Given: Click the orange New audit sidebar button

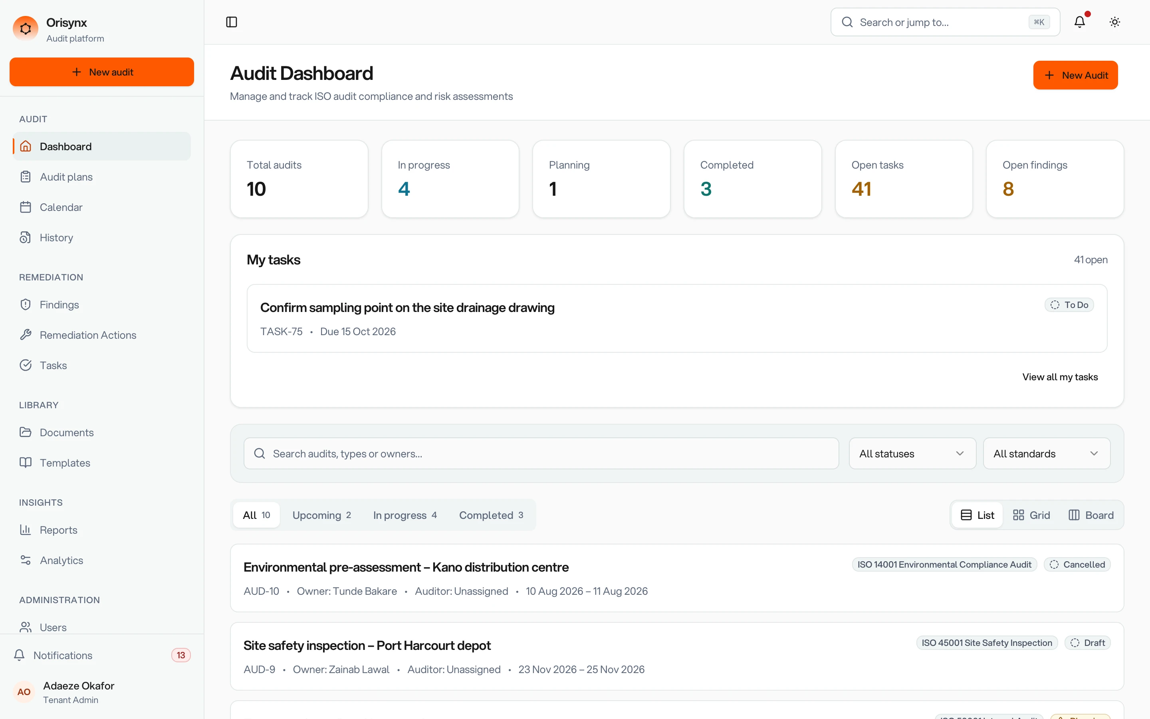Looking at the screenshot, I should tap(102, 72).
